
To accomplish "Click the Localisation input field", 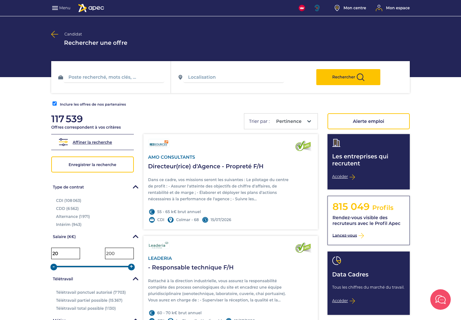I will point(234,77).
